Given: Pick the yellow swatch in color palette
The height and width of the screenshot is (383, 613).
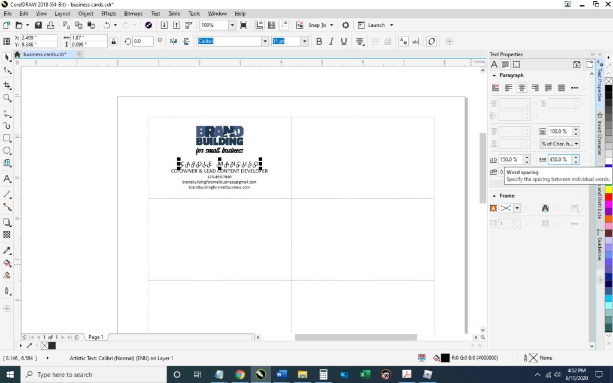Looking at the screenshot, I should point(608,189).
